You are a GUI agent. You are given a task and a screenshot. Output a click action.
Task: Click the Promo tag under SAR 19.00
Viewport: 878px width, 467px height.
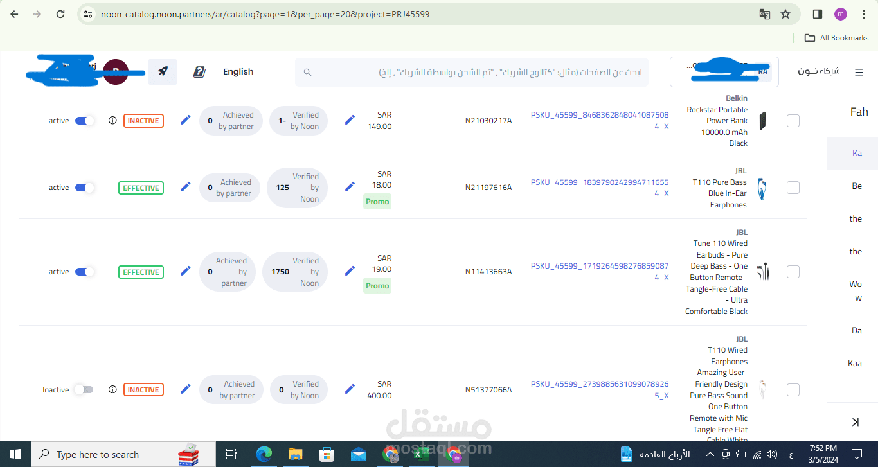point(377,286)
